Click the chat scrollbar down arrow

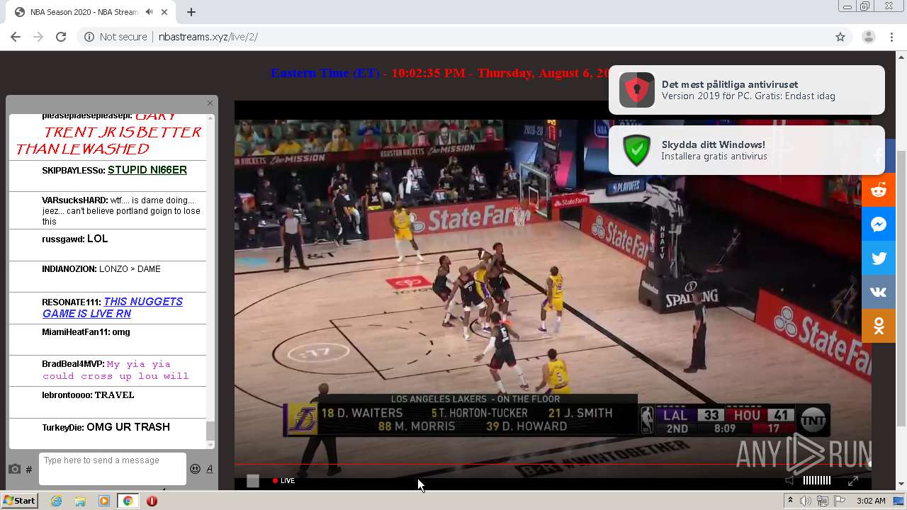point(210,445)
